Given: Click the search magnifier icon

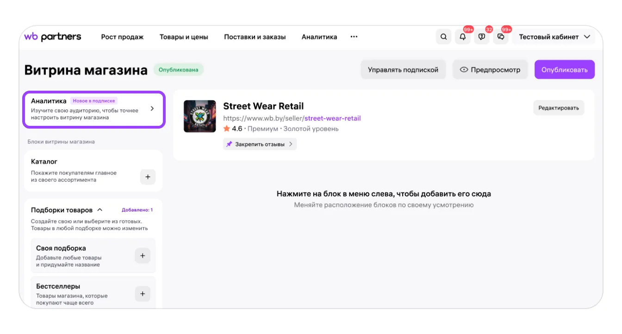Looking at the screenshot, I should pyautogui.click(x=443, y=37).
